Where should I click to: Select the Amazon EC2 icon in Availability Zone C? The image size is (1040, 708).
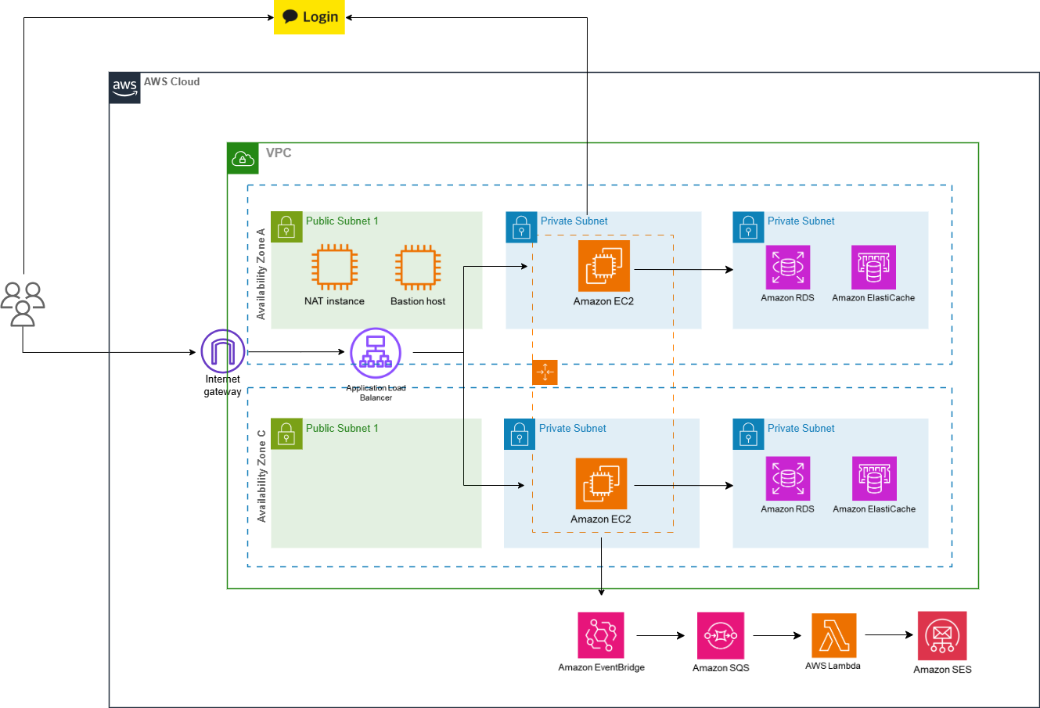point(601,484)
